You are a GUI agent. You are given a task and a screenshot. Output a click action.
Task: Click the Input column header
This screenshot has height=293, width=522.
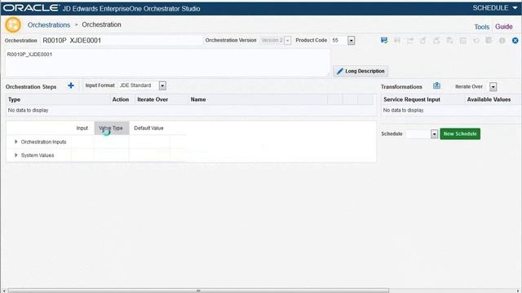pos(82,129)
